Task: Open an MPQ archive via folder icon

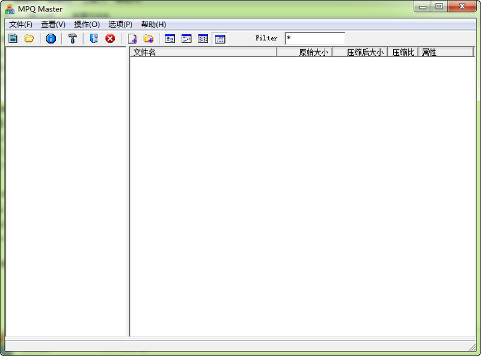Action: [29, 38]
